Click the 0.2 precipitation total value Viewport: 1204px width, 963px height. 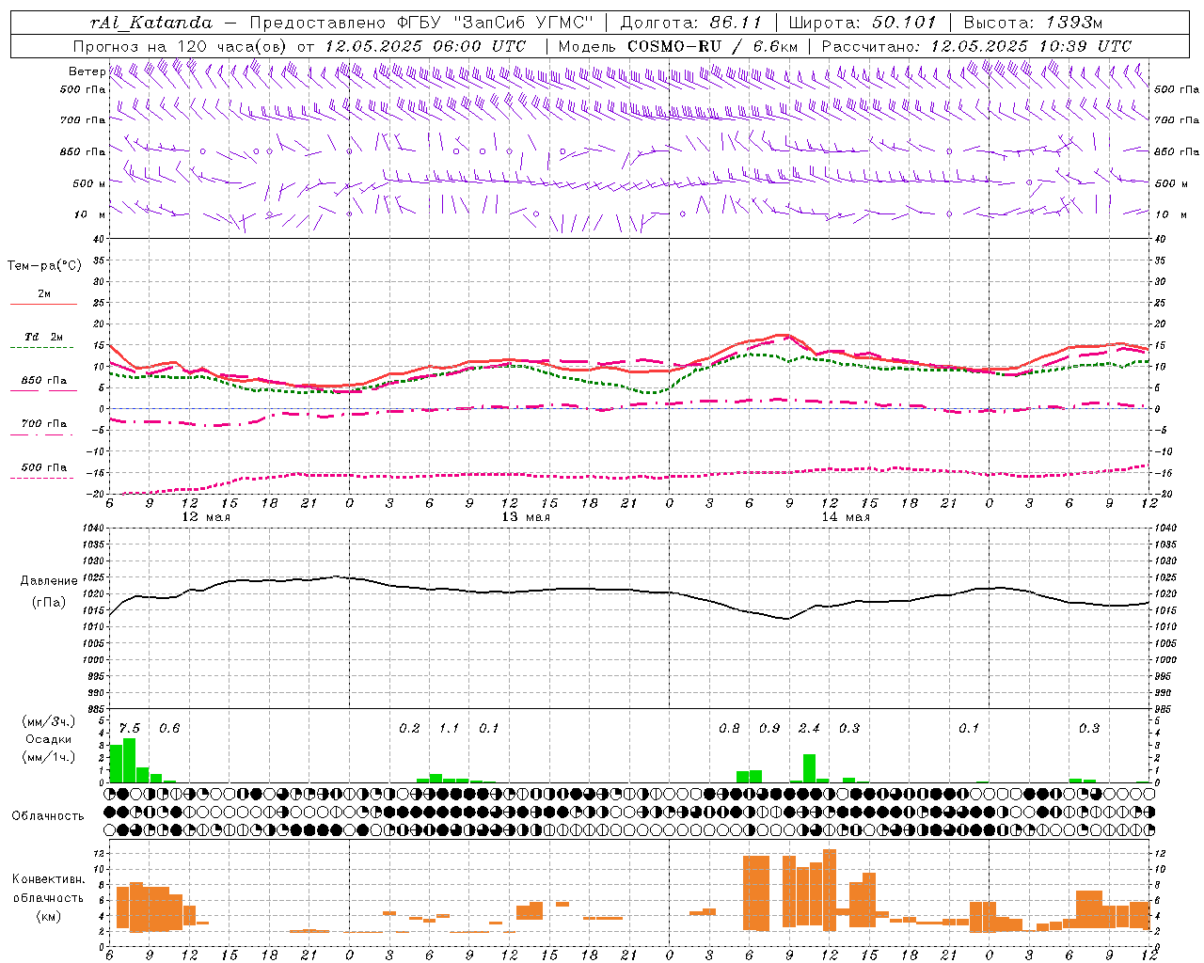tap(409, 729)
